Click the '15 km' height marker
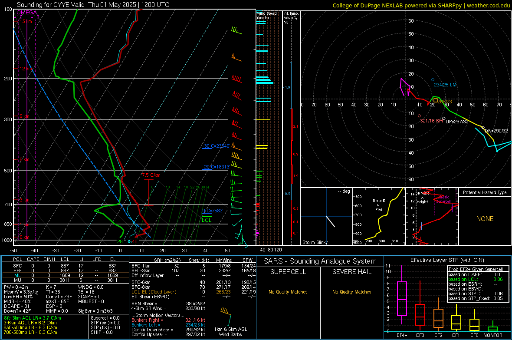512x340 pixels. coord(26,21)
